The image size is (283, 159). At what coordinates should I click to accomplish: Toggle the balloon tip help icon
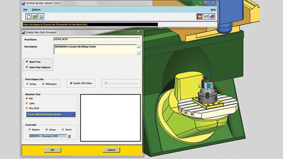pos(200,17)
